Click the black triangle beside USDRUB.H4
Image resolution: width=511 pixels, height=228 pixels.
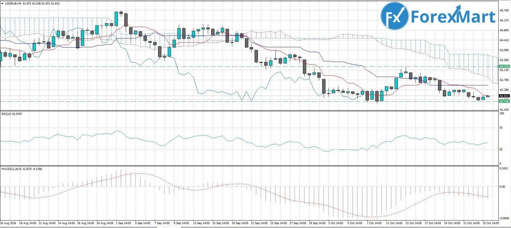pos(2,3)
